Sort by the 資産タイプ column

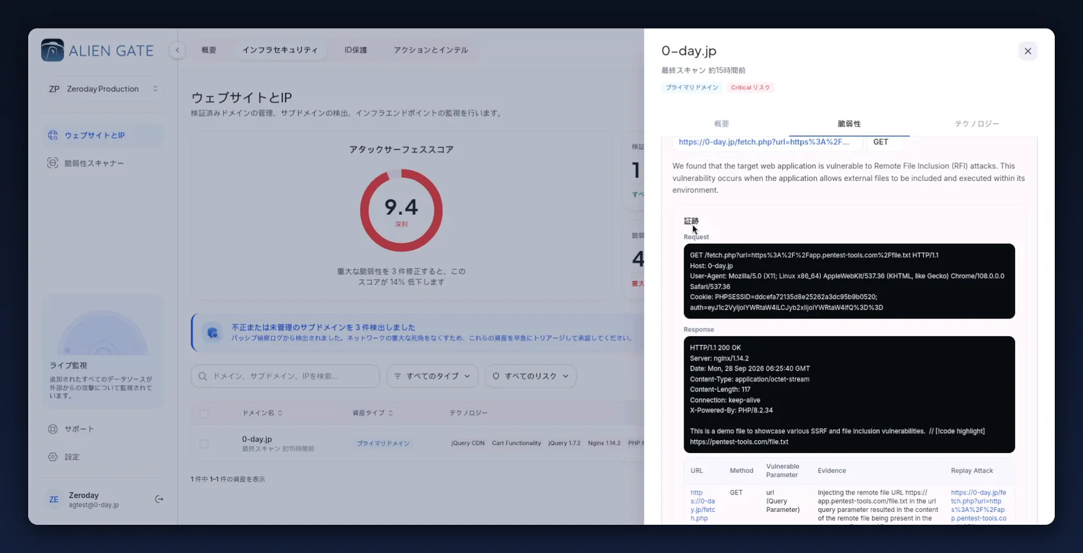tap(373, 413)
